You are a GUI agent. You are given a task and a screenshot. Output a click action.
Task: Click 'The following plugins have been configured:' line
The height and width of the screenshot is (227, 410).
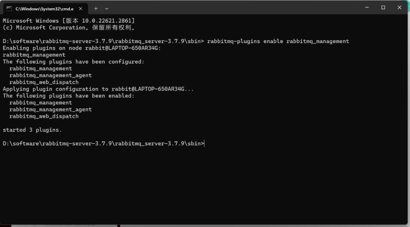tap(74, 62)
